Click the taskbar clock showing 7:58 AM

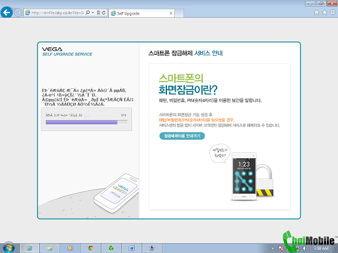[321, 248]
